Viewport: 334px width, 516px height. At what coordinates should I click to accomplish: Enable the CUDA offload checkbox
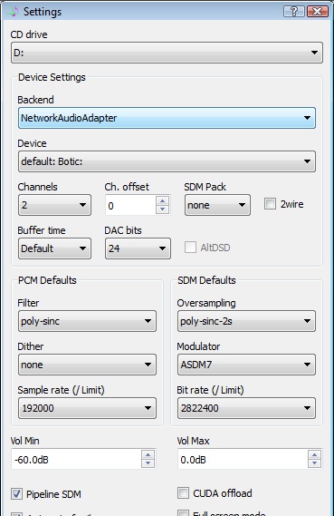coord(183,493)
